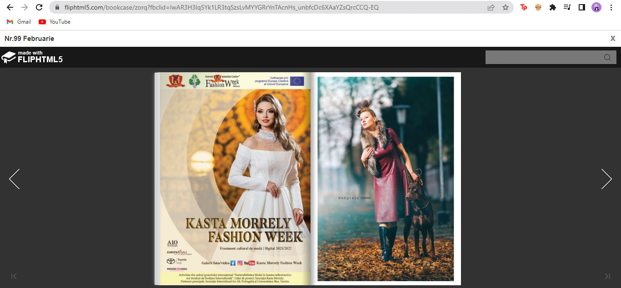621x288 pixels.
Task: Click the Instagram icon on the cover page
Action: pyautogui.click(x=240, y=263)
